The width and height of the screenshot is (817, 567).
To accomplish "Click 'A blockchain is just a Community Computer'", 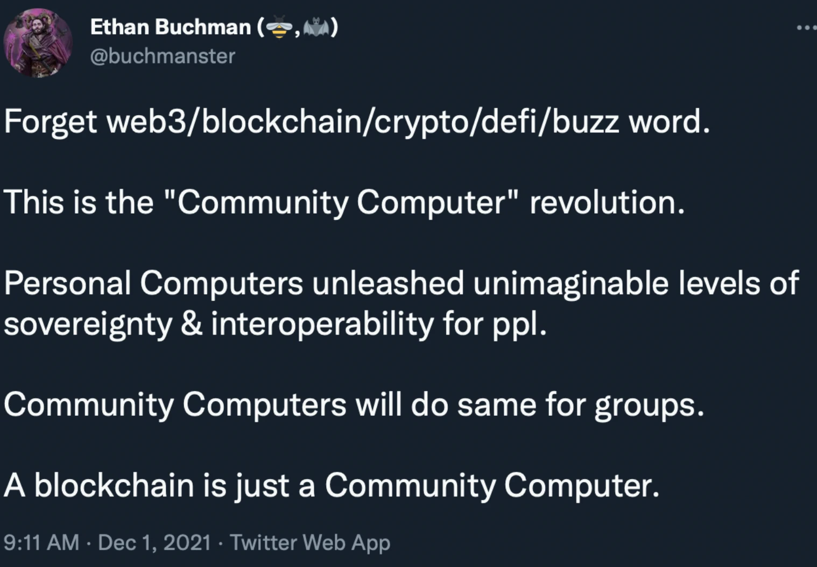I will 332,485.
